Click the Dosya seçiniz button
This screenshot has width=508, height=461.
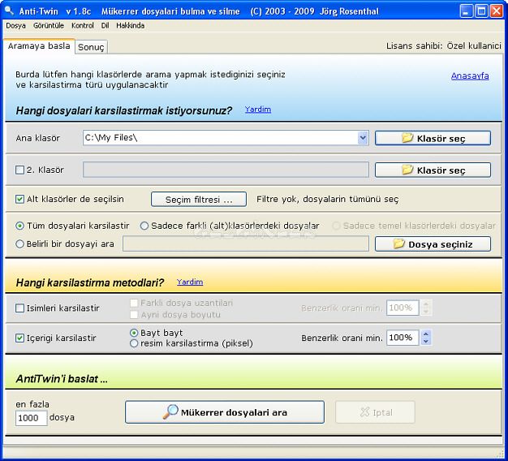[433, 244]
